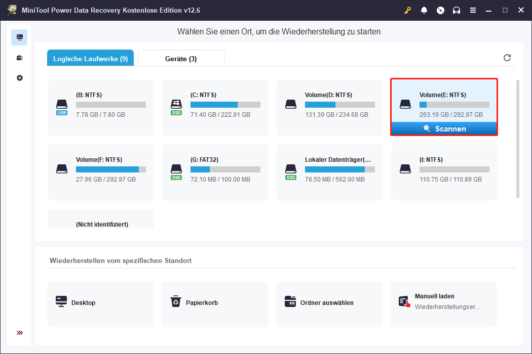Viewport: 532px width, 354px height.
Task: Open the settings gear icon in sidebar
Action: tap(20, 78)
